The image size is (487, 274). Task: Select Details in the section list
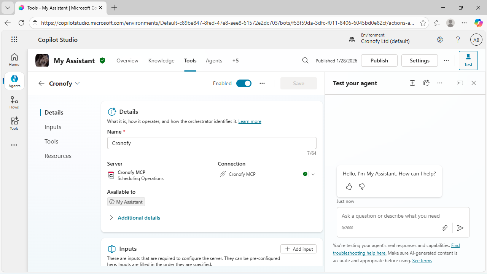click(54, 112)
